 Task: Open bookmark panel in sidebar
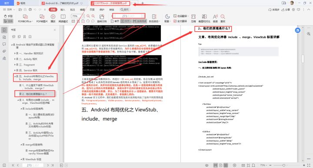4,30
